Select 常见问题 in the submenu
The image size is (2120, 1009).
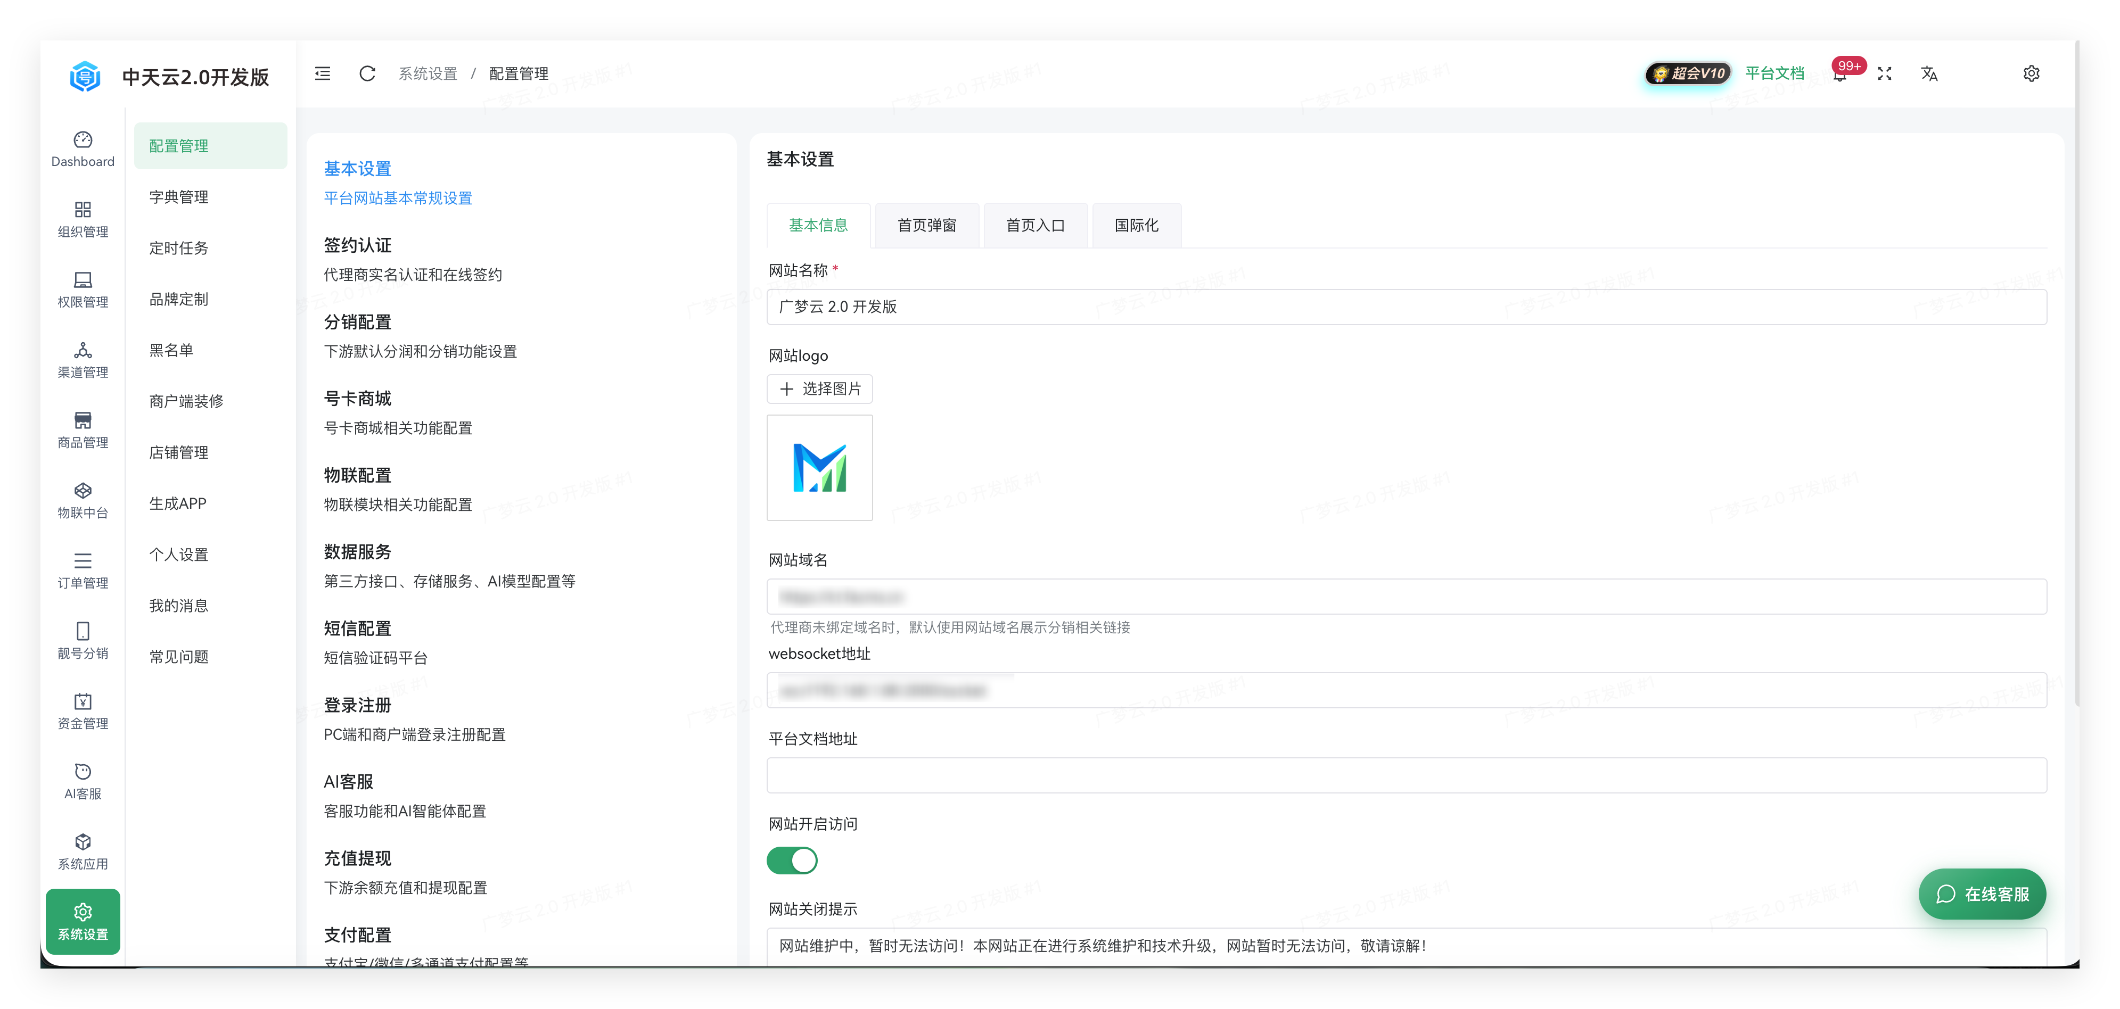click(x=211, y=656)
